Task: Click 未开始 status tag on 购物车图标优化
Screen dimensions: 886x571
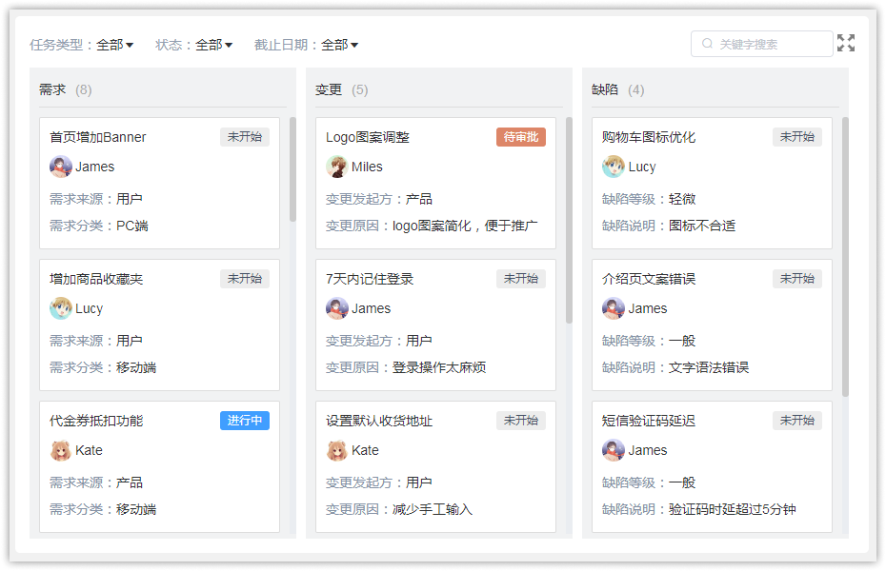Action: tap(797, 137)
